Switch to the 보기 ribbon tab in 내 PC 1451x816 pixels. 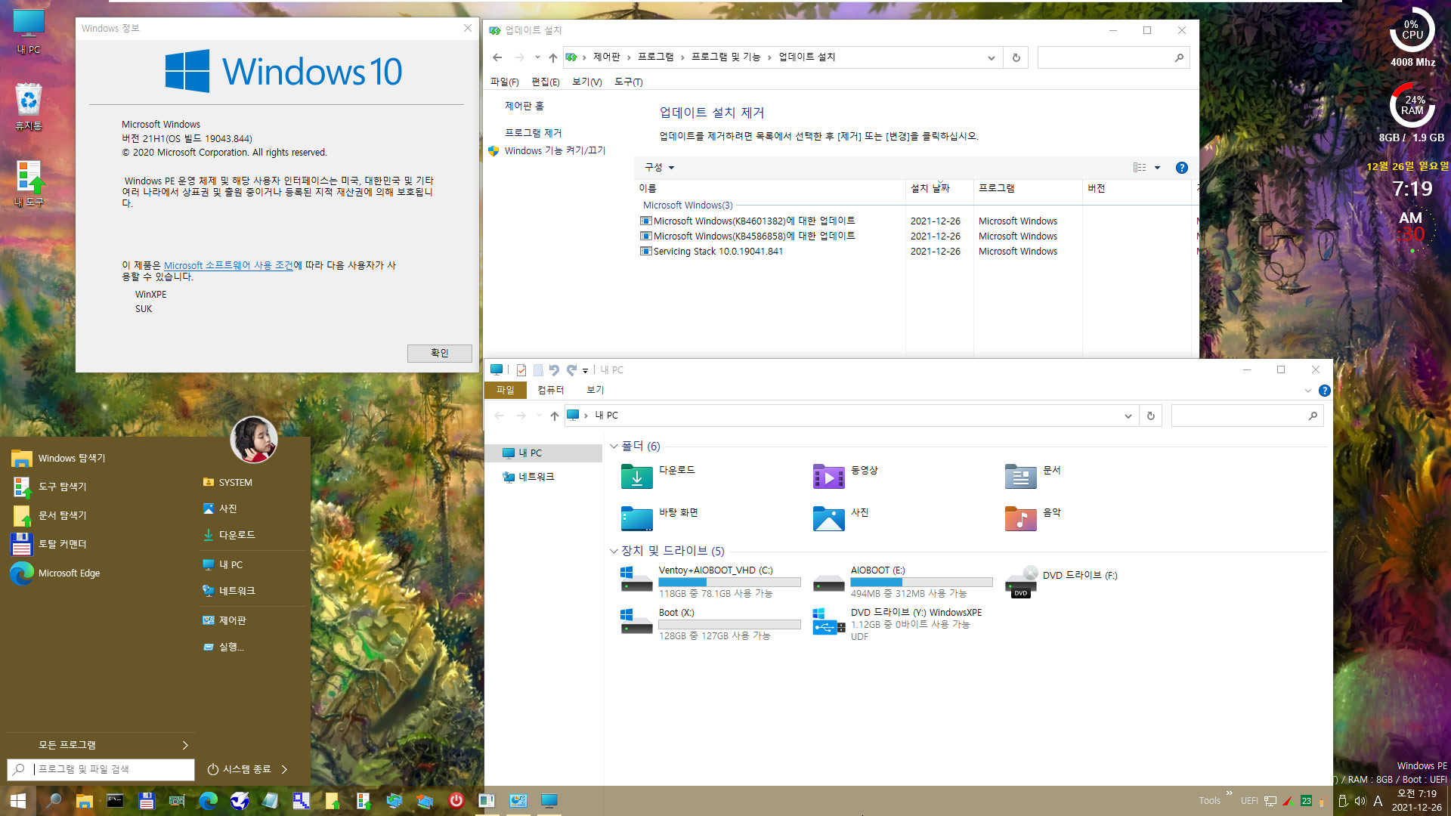[596, 390]
